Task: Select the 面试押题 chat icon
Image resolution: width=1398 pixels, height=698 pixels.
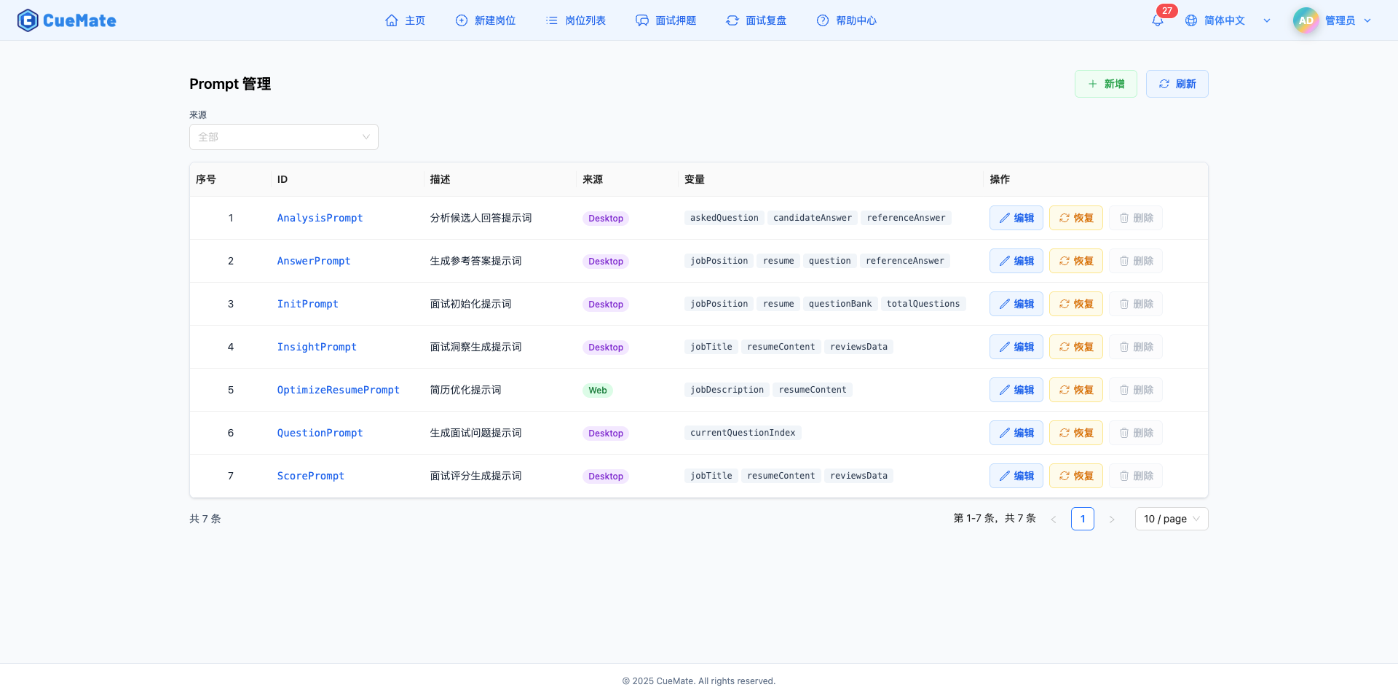Action: click(641, 20)
